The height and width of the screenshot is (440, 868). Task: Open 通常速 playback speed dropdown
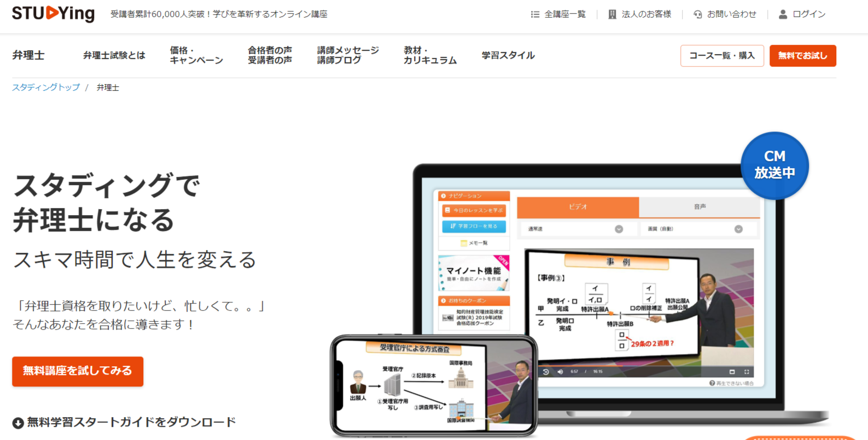click(x=577, y=229)
